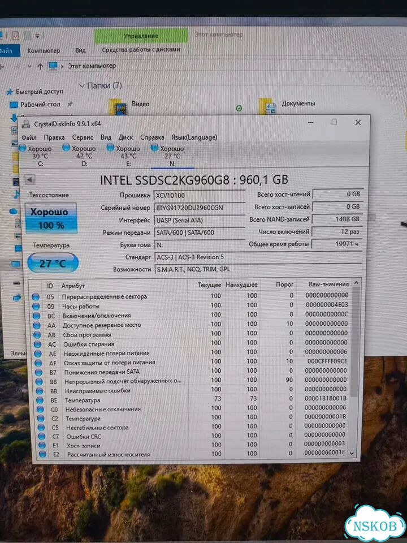Click the Интерфейс field UASP (Serial ATA)

point(200,220)
